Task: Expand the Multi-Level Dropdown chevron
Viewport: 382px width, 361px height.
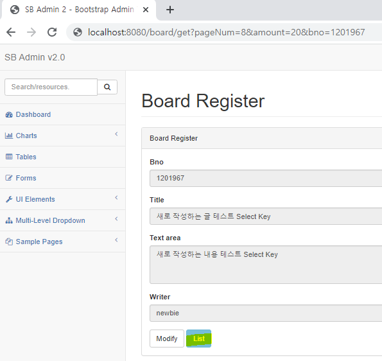Action: click(116, 219)
